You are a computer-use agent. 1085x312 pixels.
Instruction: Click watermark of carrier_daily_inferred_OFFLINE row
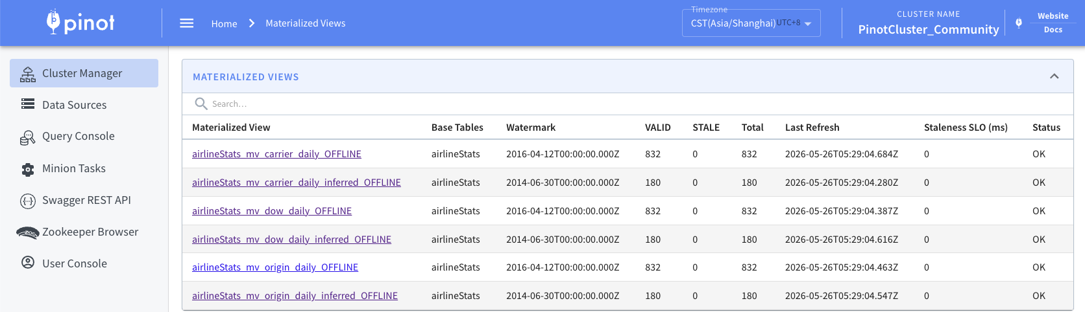563,183
